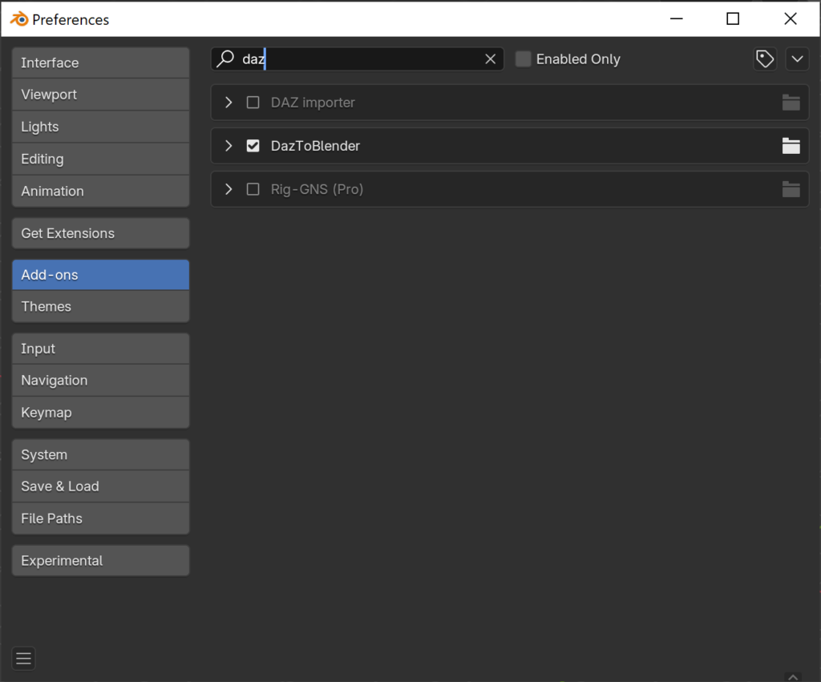
Task: Click the DAZ importer add-on name
Action: 313,103
